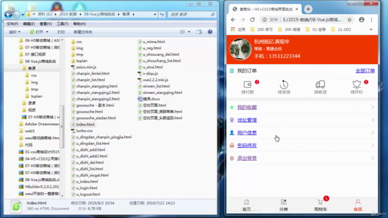Close the H5+CSS3 browser tab
Viewport: 388px width, 218px height.
[296, 9]
